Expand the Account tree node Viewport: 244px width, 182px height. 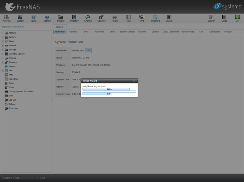coord(3,33)
